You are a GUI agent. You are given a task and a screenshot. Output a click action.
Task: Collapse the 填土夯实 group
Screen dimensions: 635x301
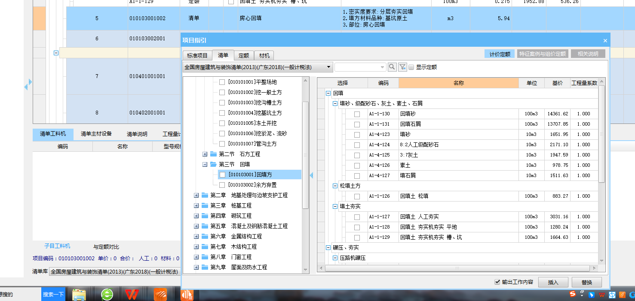point(335,206)
